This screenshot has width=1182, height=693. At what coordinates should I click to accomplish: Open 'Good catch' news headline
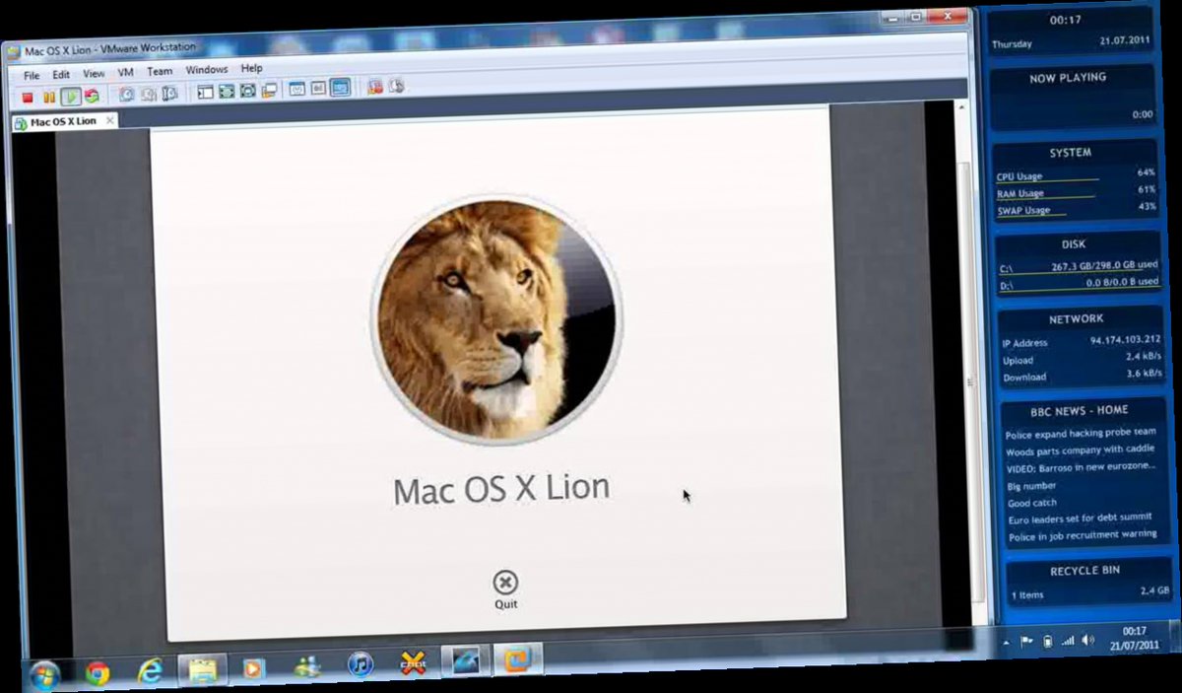click(x=1032, y=503)
